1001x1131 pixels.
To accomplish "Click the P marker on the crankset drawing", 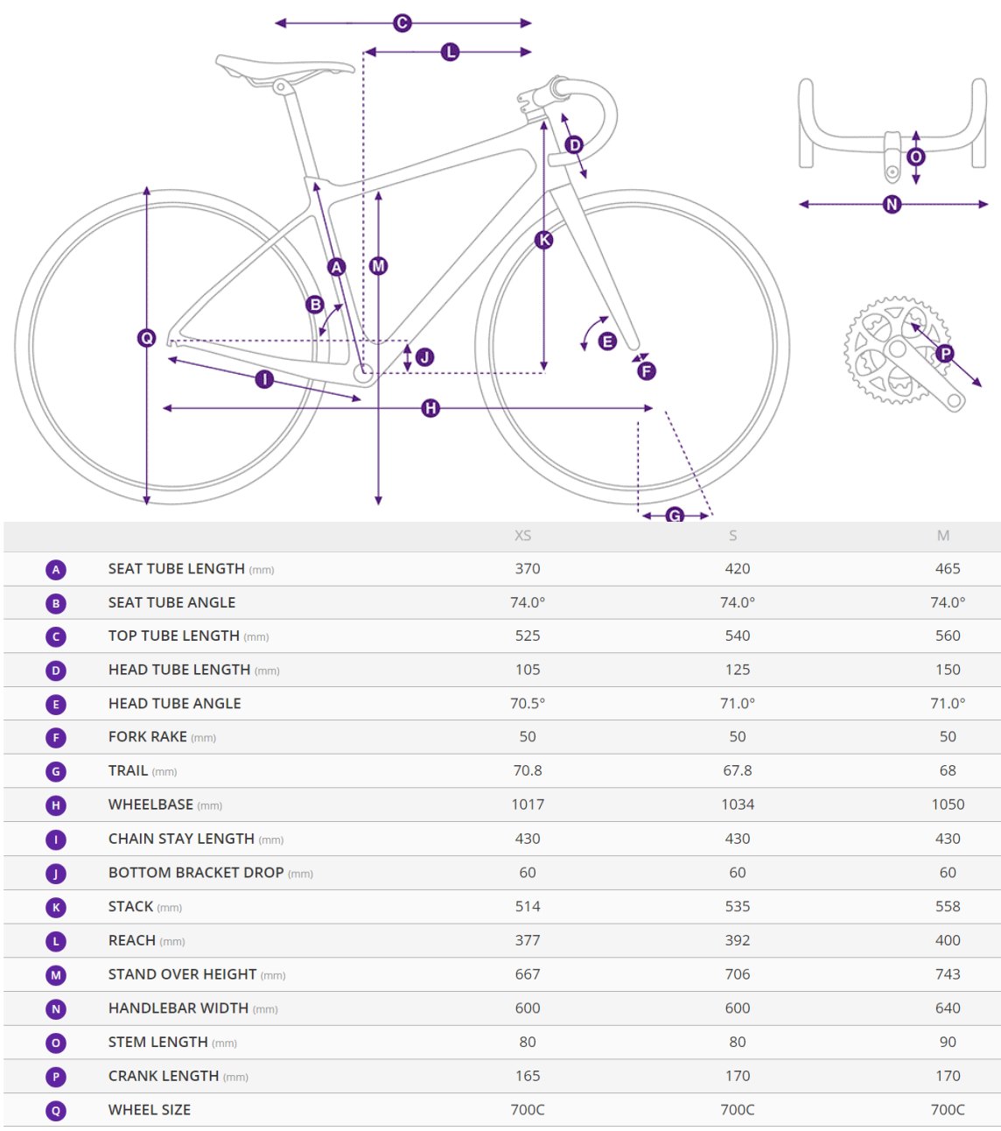I will 945,354.
